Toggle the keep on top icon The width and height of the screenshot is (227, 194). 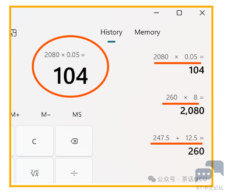14,33
